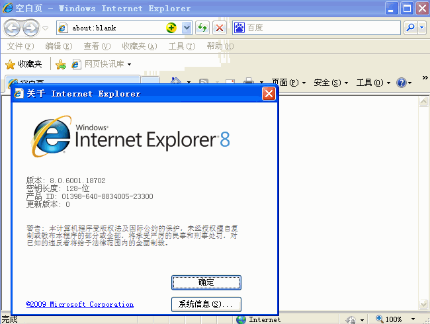Viewport: 430px width, 324px height.
Task: Open the 编辑(E) menu
Action: (x=59, y=46)
